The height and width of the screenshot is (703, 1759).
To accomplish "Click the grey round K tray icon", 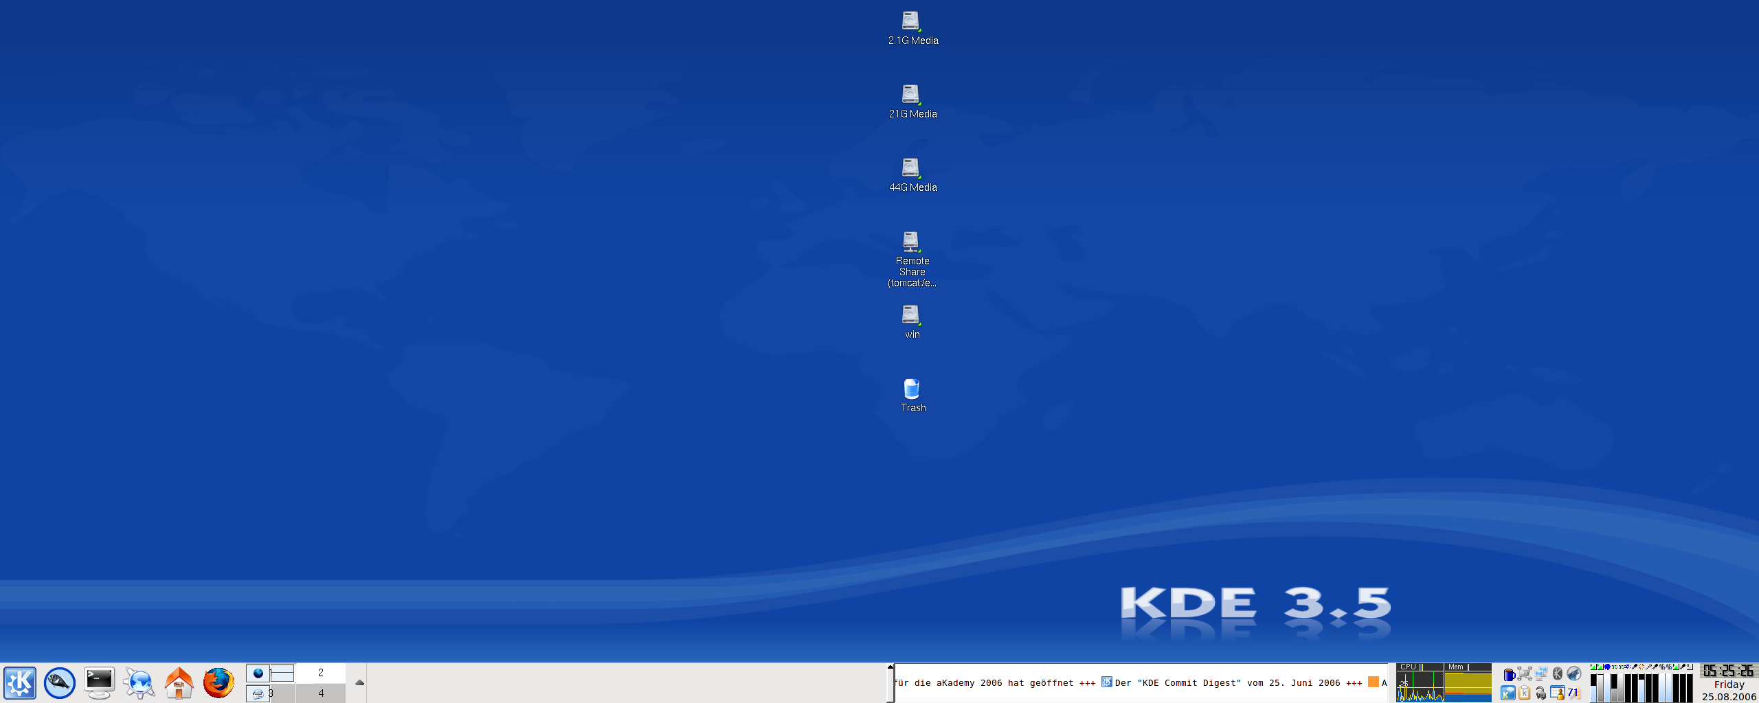I will tap(1558, 673).
